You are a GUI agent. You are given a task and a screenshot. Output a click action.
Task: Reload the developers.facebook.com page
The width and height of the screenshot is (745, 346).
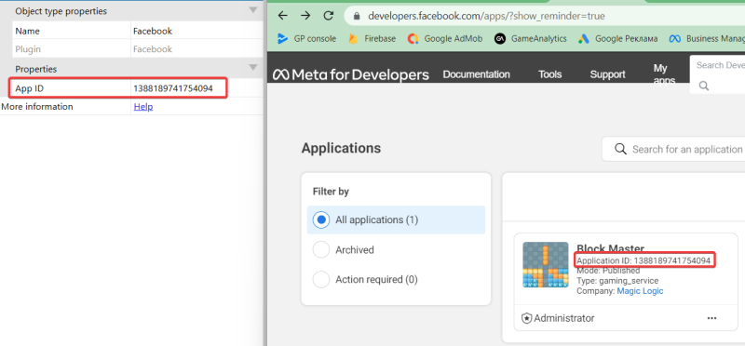pos(329,16)
